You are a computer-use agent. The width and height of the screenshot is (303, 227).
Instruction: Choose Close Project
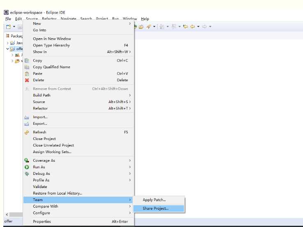79,139
